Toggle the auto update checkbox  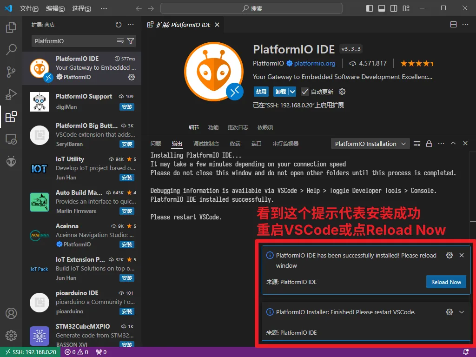click(305, 92)
